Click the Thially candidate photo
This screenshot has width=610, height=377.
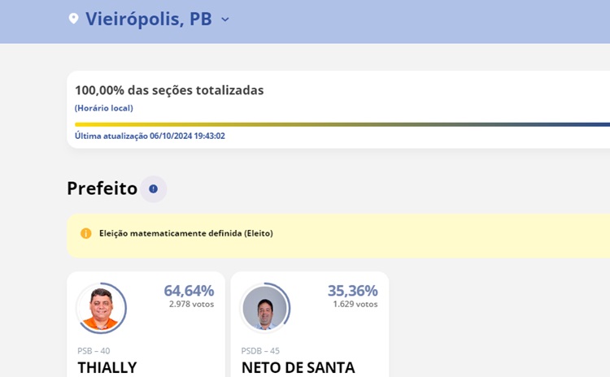pos(102,309)
